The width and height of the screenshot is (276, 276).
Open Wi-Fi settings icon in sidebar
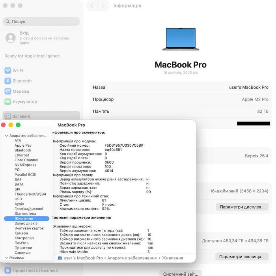tap(8, 71)
